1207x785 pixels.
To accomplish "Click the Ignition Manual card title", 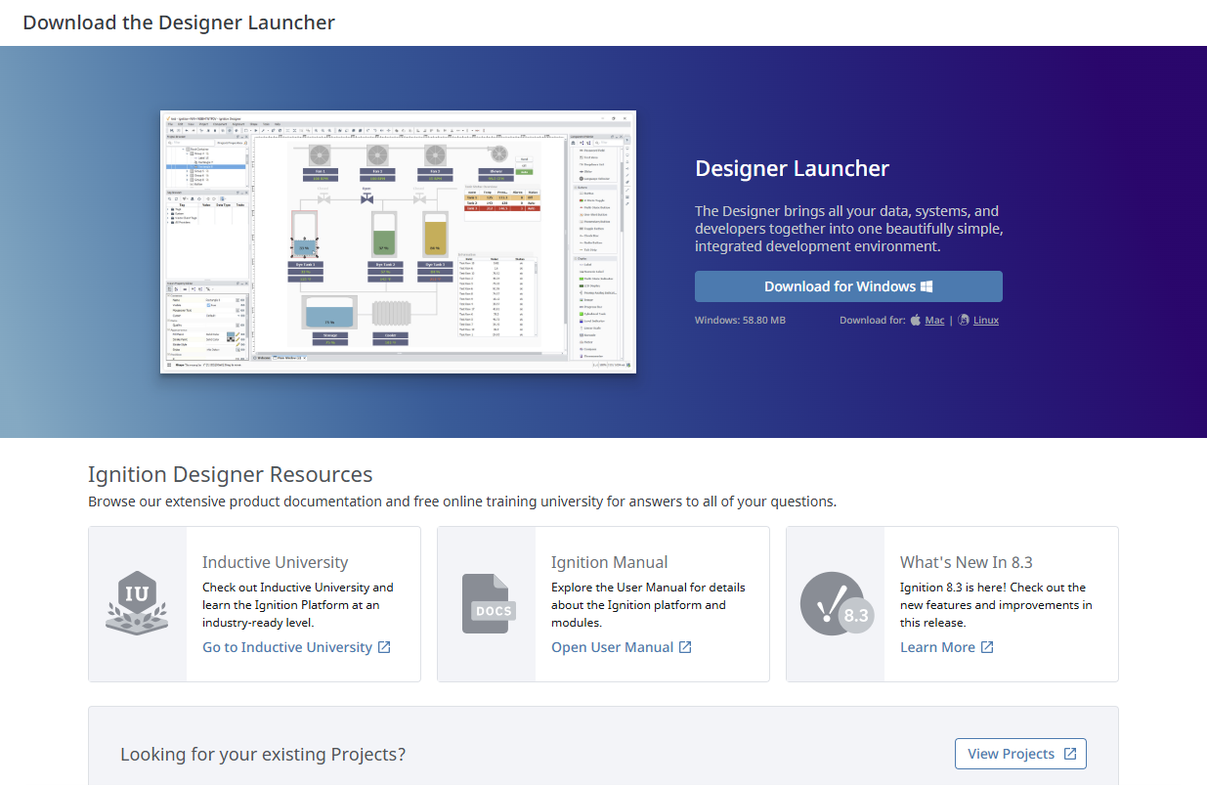I will pyautogui.click(x=609, y=562).
